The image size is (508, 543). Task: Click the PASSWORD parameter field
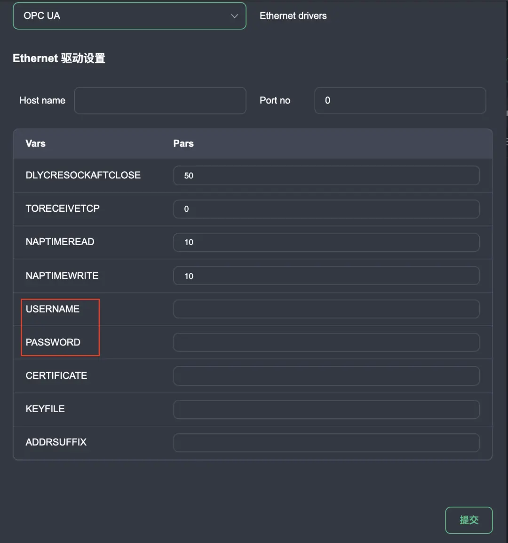326,343
